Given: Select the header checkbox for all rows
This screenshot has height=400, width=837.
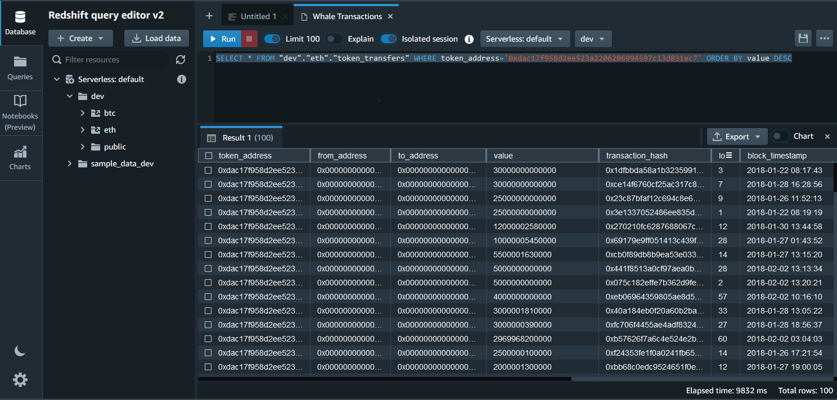Looking at the screenshot, I should coord(209,156).
